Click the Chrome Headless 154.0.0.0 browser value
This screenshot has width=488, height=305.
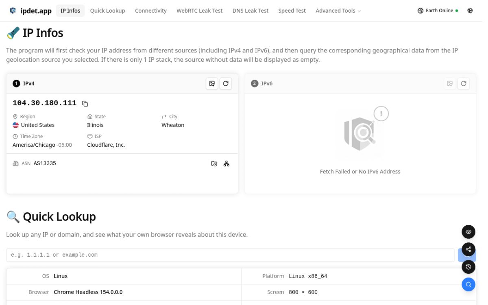coord(88,292)
